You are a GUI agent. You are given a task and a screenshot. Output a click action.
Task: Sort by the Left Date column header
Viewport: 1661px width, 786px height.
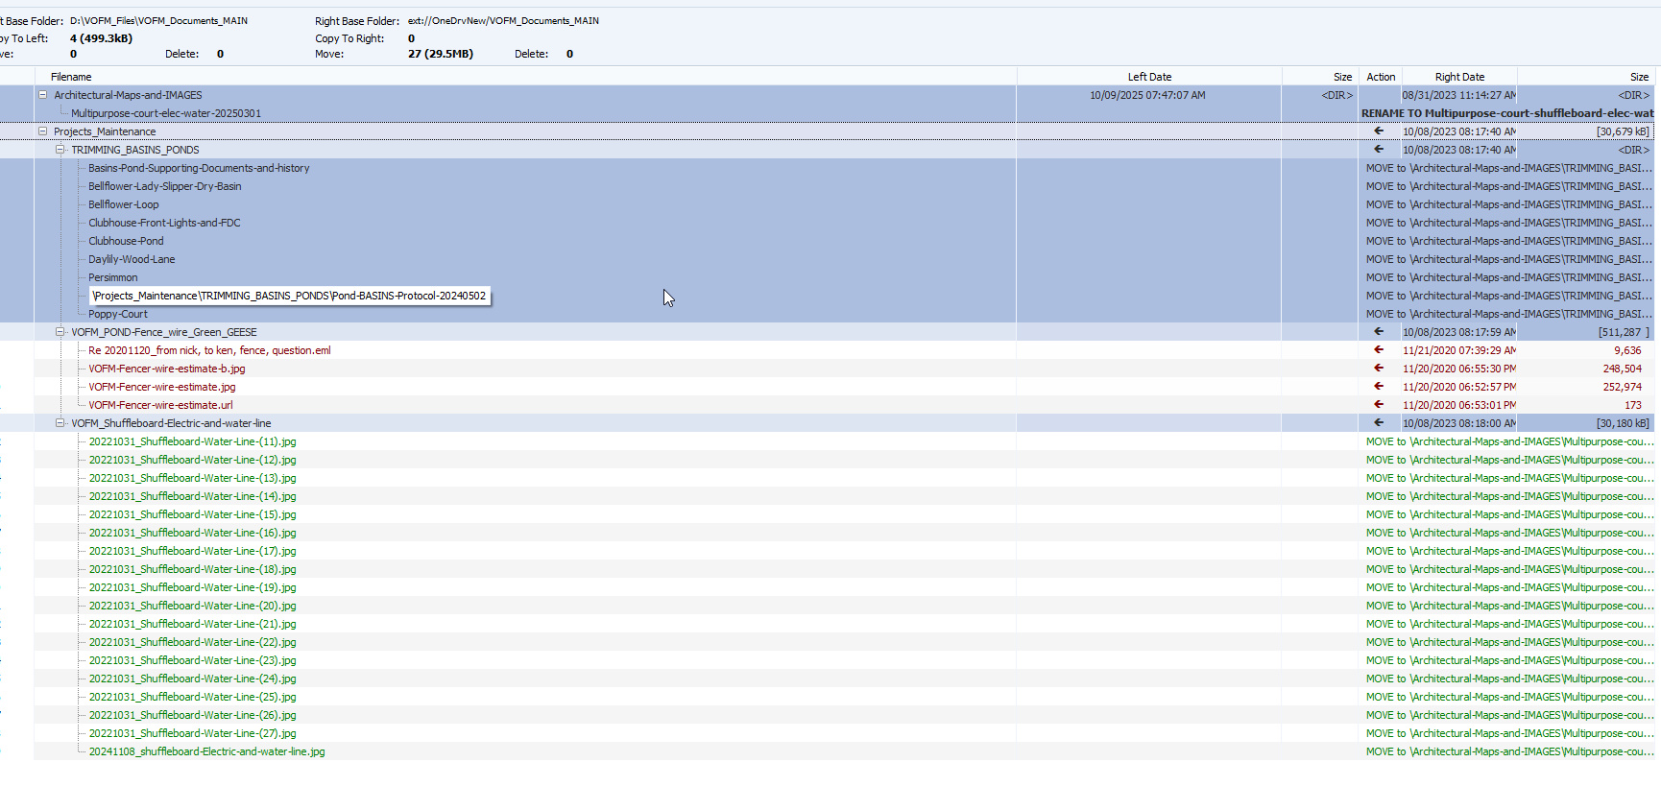coord(1148,77)
